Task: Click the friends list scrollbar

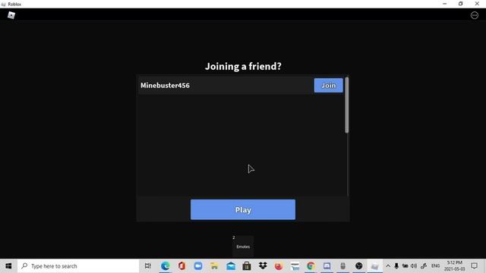Action: point(346,105)
